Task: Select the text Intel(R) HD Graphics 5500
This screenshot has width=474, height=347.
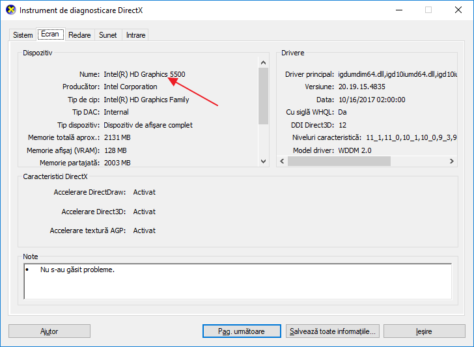Action: pyautogui.click(x=145, y=74)
